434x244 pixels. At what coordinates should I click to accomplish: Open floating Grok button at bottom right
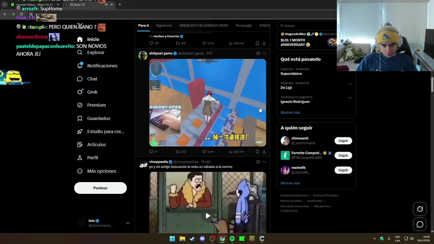tap(420, 209)
